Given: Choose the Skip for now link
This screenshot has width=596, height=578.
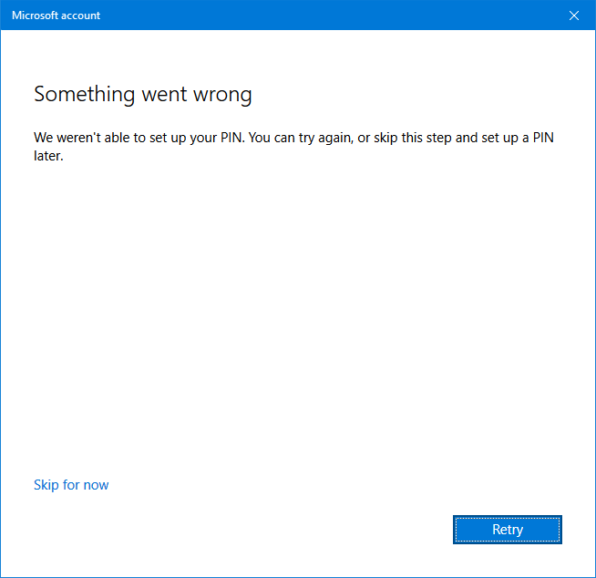Looking at the screenshot, I should (71, 485).
